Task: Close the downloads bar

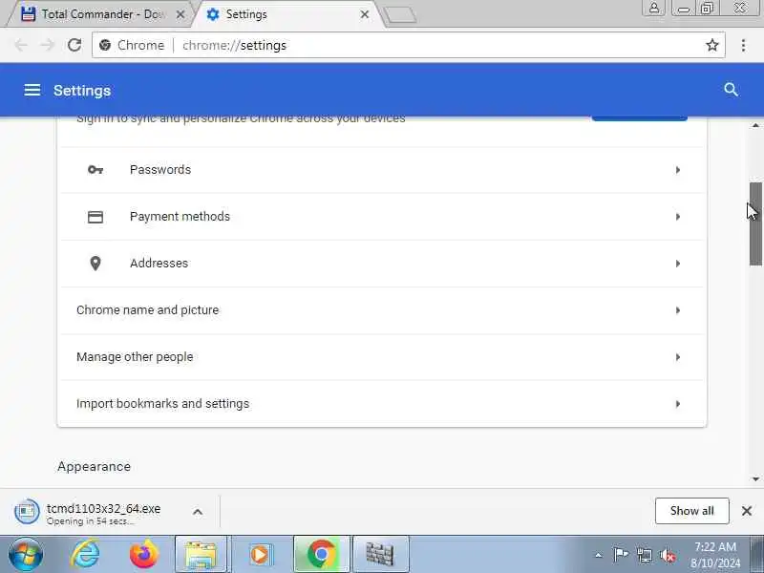Action: tap(747, 511)
